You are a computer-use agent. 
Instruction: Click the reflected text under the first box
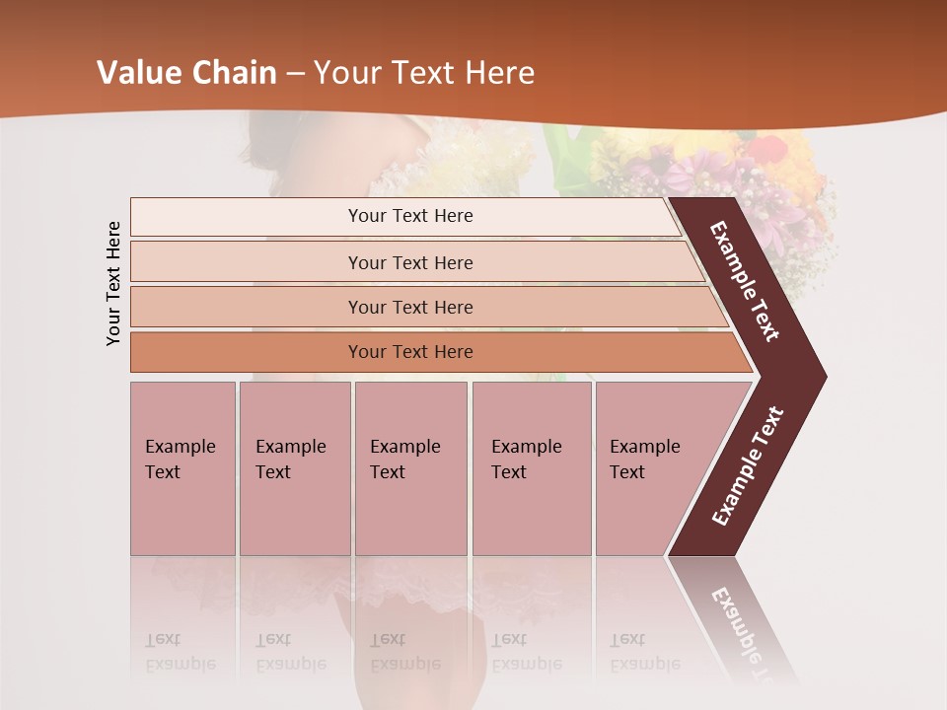pos(181,651)
